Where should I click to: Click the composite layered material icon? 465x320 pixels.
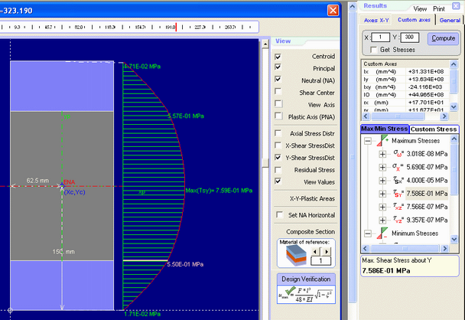coord(296,256)
